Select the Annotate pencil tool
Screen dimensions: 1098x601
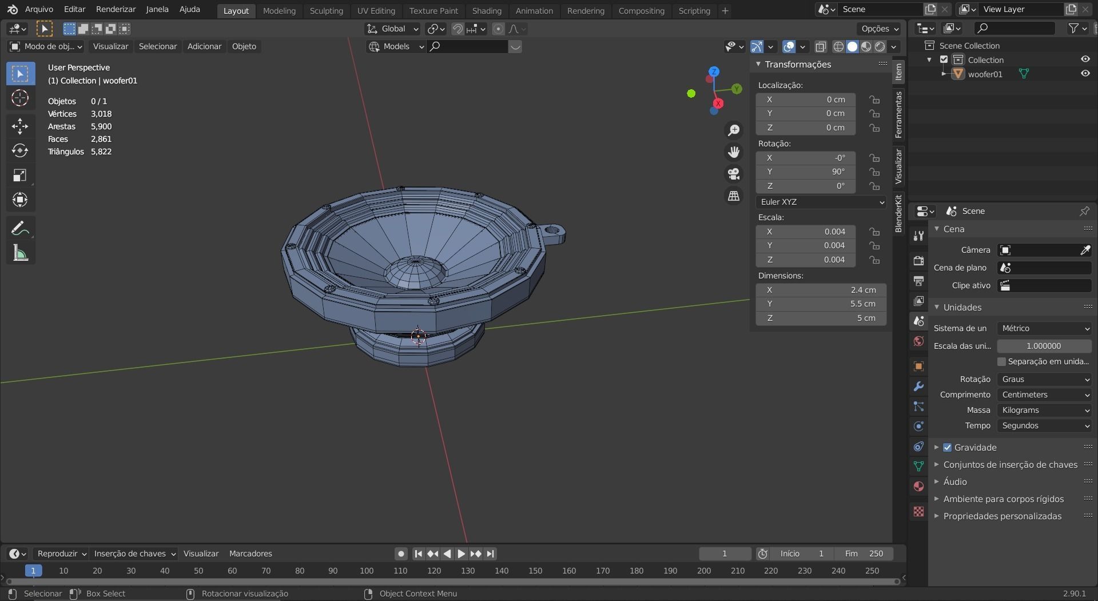(x=20, y=229)
